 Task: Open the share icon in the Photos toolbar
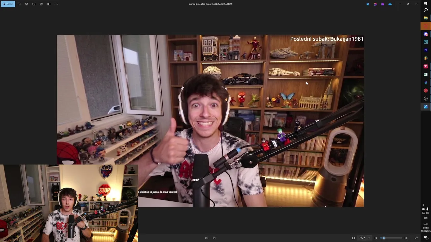tap(41, 4)
